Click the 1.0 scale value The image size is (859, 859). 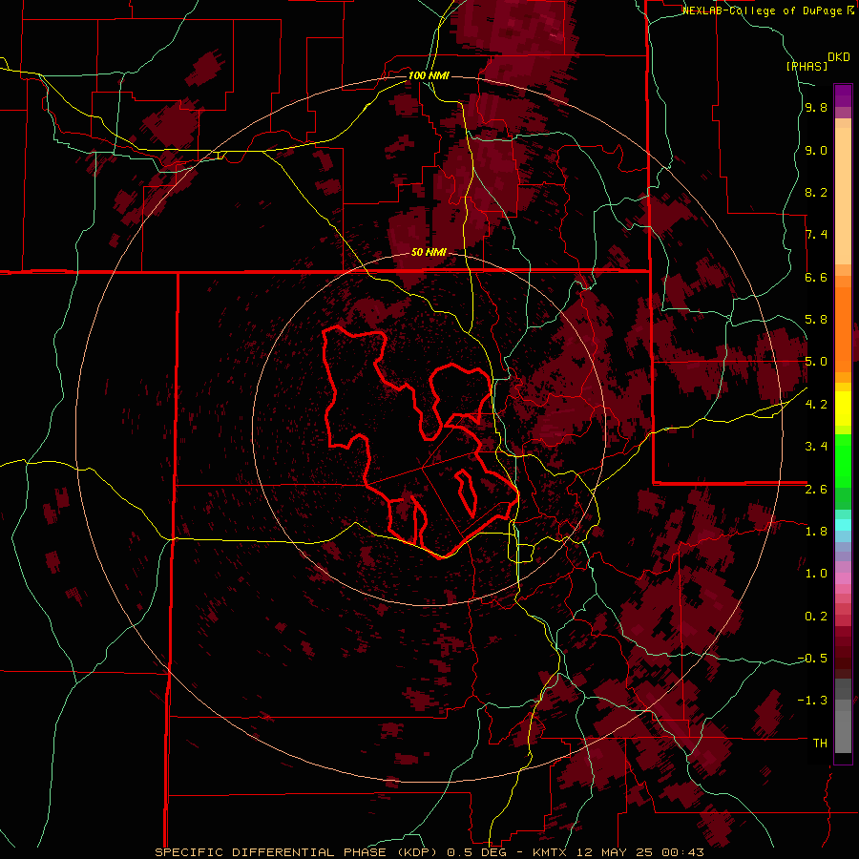(816, 574)
